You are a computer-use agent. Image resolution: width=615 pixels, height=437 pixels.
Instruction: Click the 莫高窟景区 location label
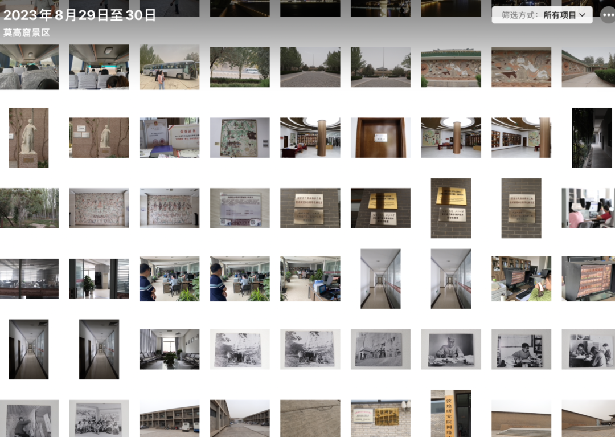(x=26, y=33)
